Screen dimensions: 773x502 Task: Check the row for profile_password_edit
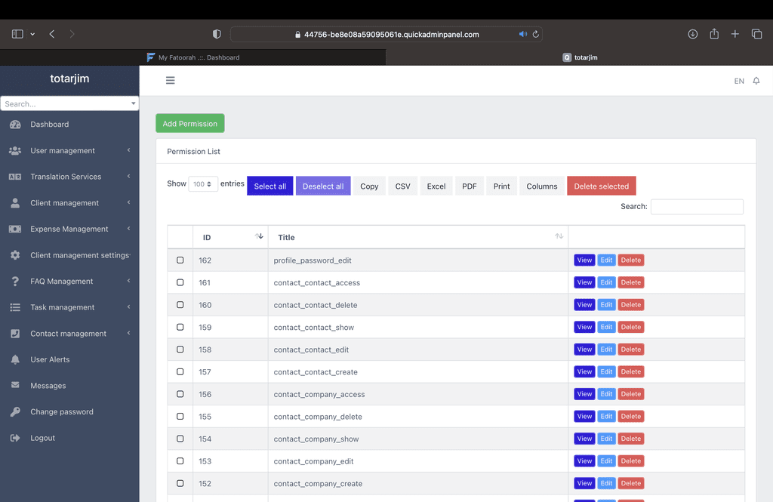tap(180, 260)
